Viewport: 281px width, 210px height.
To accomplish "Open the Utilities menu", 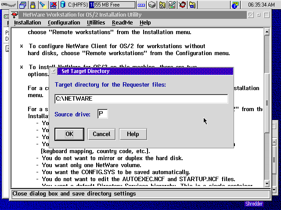I will pyautogui.click(x=96, y=23).
